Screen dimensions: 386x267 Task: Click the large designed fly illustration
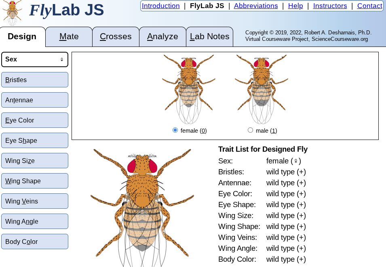(142, 208)
